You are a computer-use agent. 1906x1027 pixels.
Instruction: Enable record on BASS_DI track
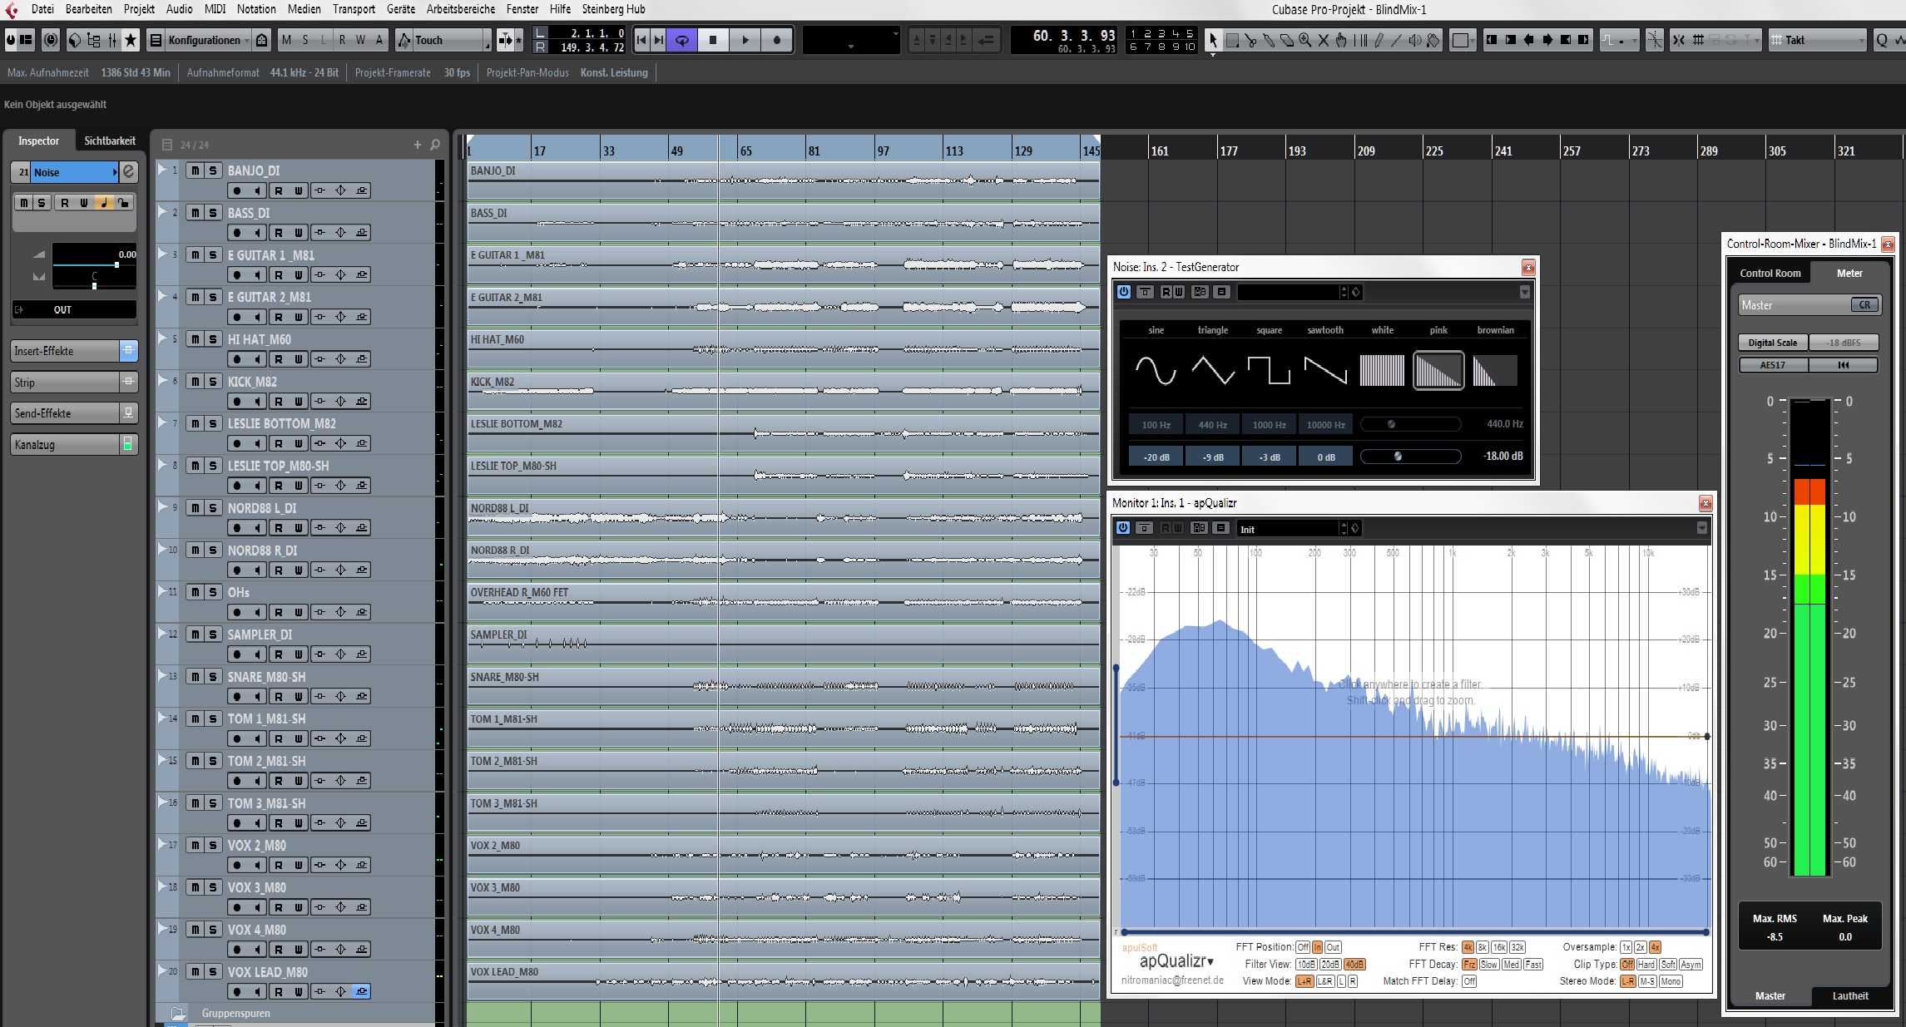point(238,233)
